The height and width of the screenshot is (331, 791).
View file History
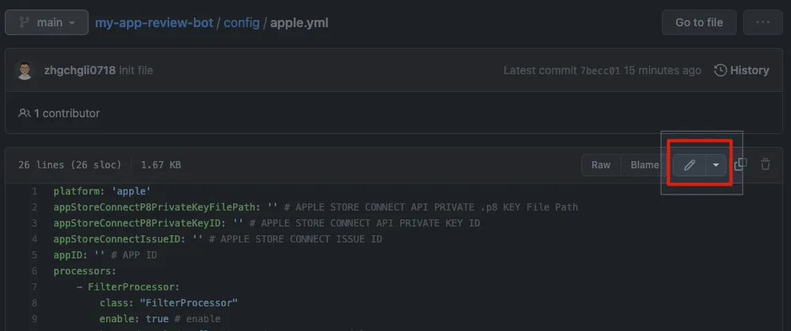coord(749,70)
